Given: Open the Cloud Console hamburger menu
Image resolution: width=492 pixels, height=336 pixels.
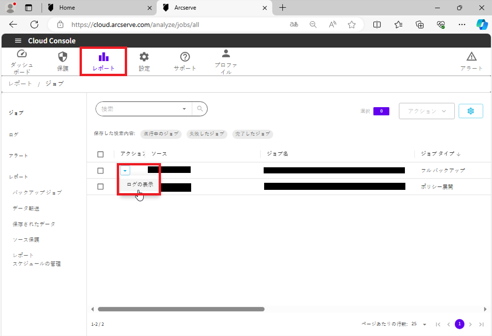Looking at the screenshot, I should (18, 41).
